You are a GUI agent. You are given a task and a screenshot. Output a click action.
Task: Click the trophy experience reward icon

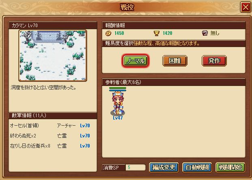(157, 33)
